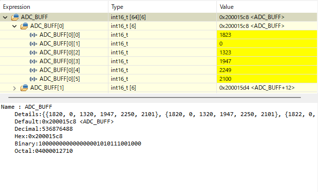Screen dimensions: 318x192
Task: Click the variable icon beside ADC_BUFF[0][1]
Action: pos(34,44)
